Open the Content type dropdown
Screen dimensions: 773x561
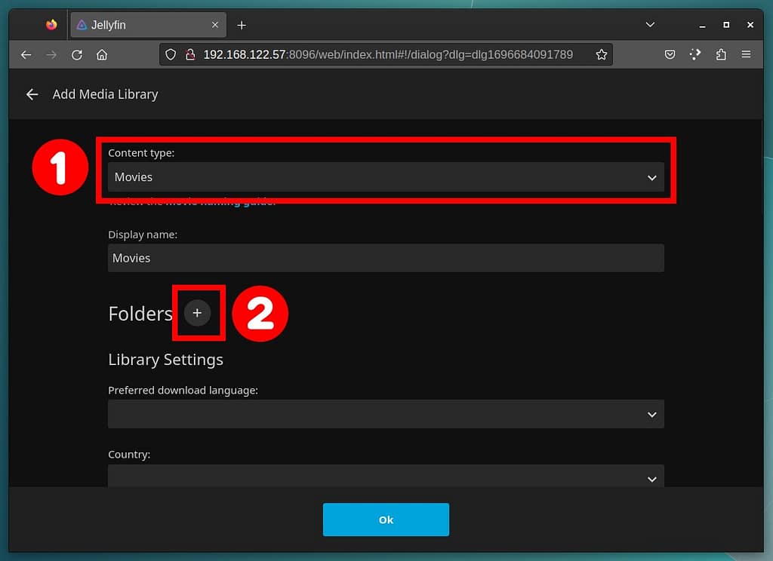pos(386,177)
